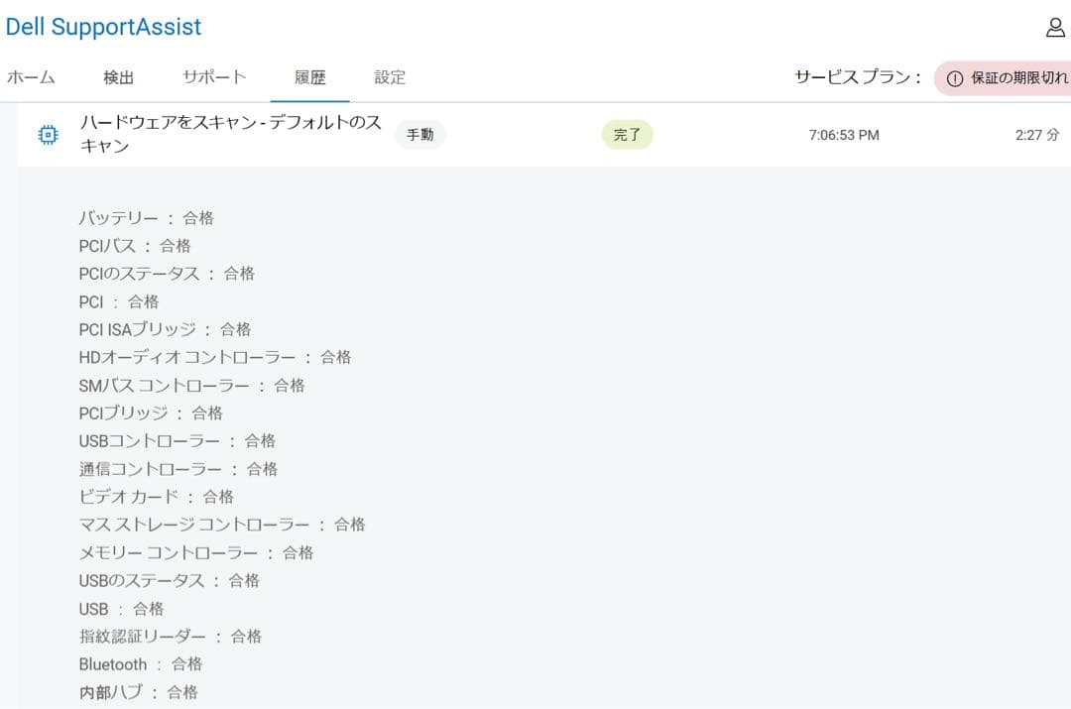Click the 手動 scan type badge
The height and width of the screenshot is (709, 1071).
point(419,135)
